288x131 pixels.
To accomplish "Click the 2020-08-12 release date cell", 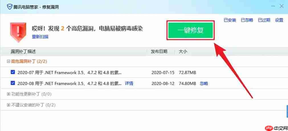I will [163, 84].
